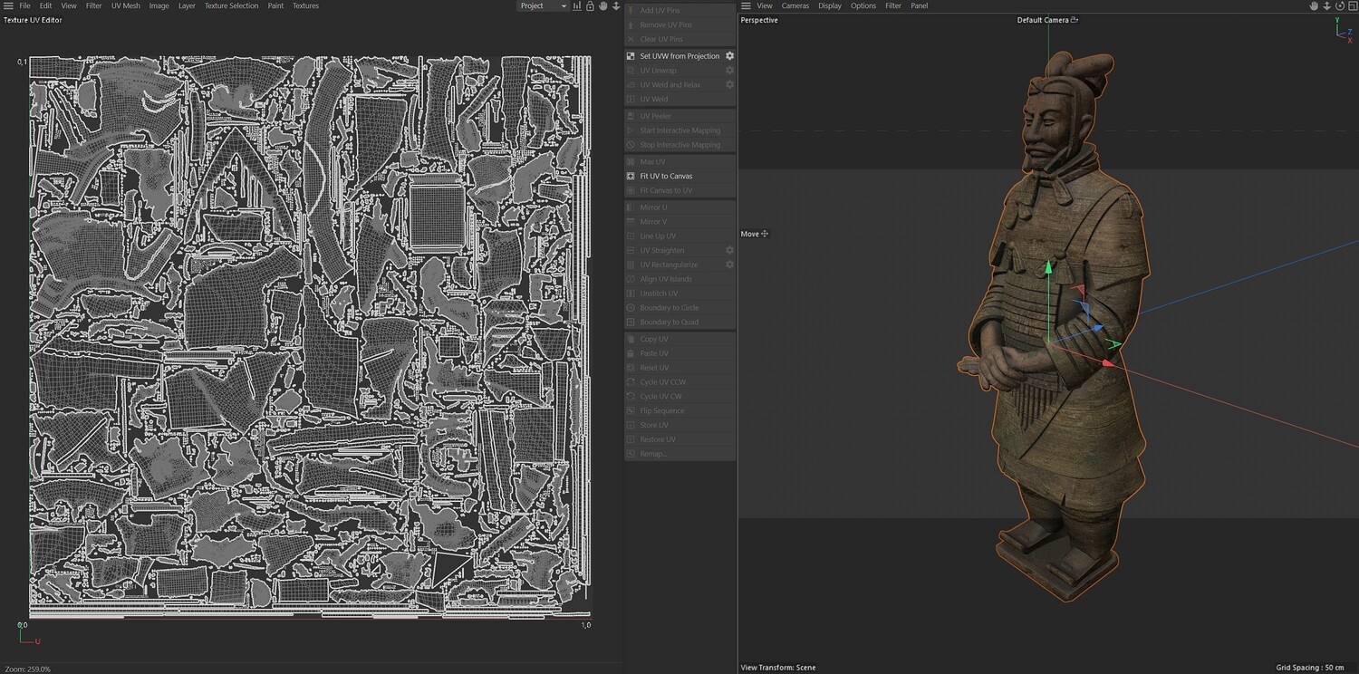
Task: Click Fit UV to Canvas
Action: coord(666,176)
